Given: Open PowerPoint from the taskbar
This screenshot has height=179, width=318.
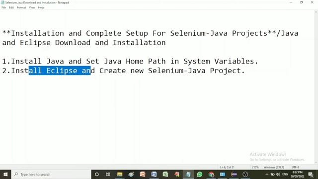Looking at the screenshot, I should (143, 175).
